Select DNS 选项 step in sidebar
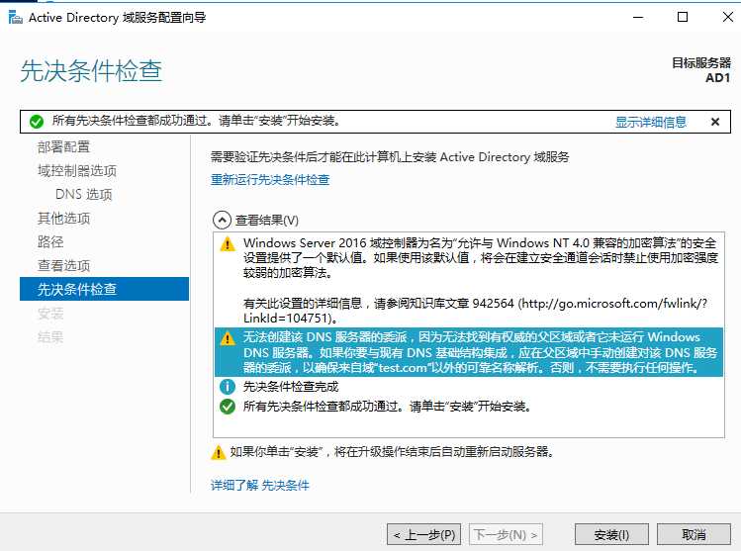The width and height of the screenshot is (741, 551). click(x=84, y=194)
